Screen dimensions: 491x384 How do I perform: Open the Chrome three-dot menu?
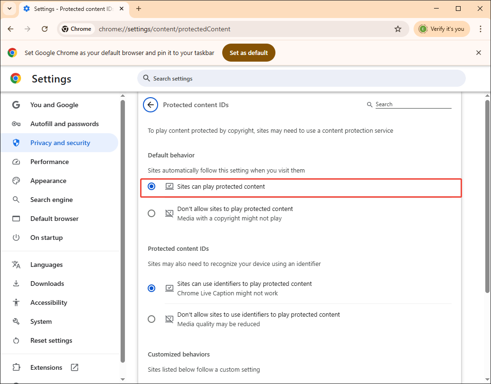click(481, 29)
